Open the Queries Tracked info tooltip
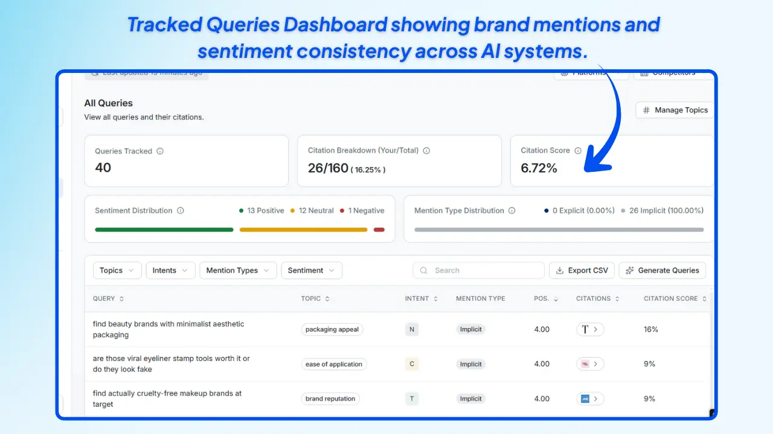Viewport: 773px width, 434px height. [159, 151]
